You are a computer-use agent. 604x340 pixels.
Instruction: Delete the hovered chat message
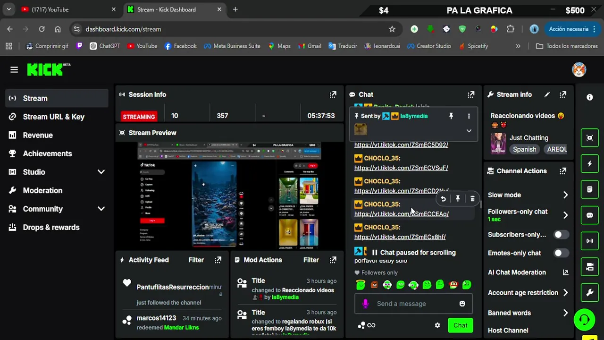472,199
